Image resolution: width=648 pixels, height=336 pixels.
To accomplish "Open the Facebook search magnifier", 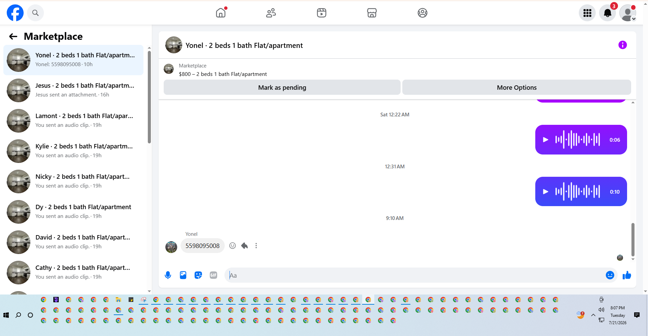I will coord(35,13).
